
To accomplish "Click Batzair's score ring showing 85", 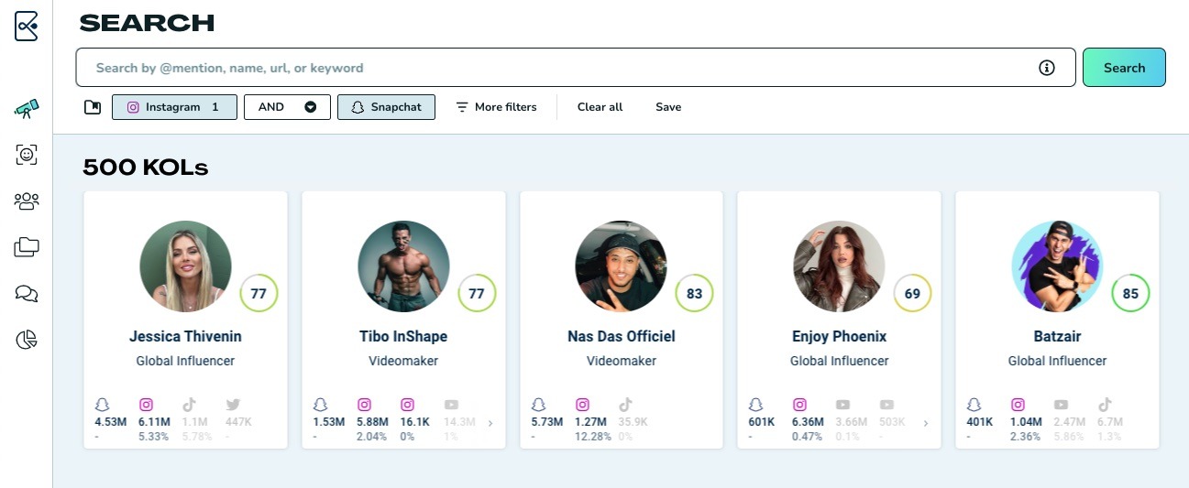I will pos(1130,293).
